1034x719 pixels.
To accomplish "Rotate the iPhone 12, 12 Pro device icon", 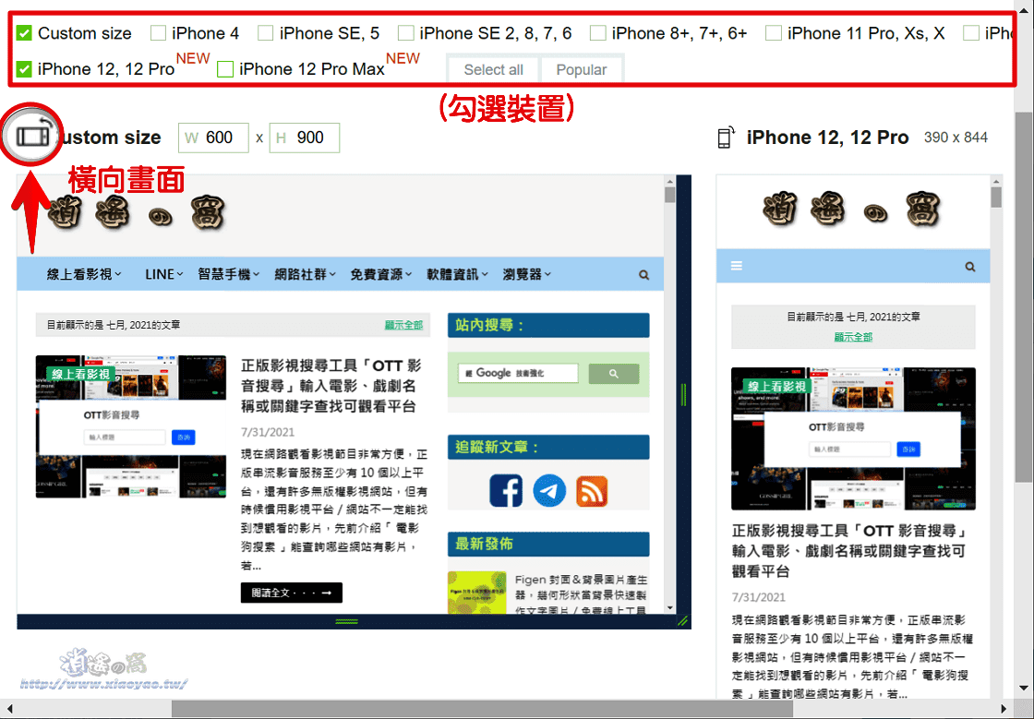I will point(726,138).
